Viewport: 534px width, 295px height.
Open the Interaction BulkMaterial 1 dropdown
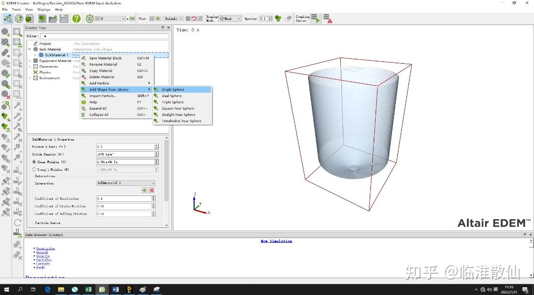pyautogui.click(x=126, y=183)
